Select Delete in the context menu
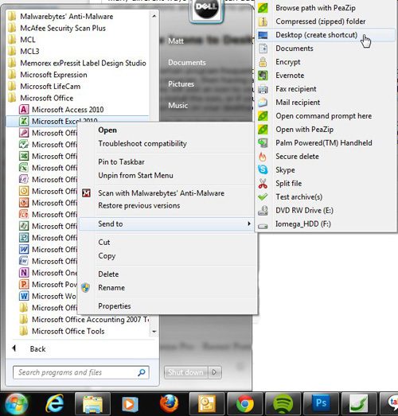Screen dimensions: 398x416 108,274
